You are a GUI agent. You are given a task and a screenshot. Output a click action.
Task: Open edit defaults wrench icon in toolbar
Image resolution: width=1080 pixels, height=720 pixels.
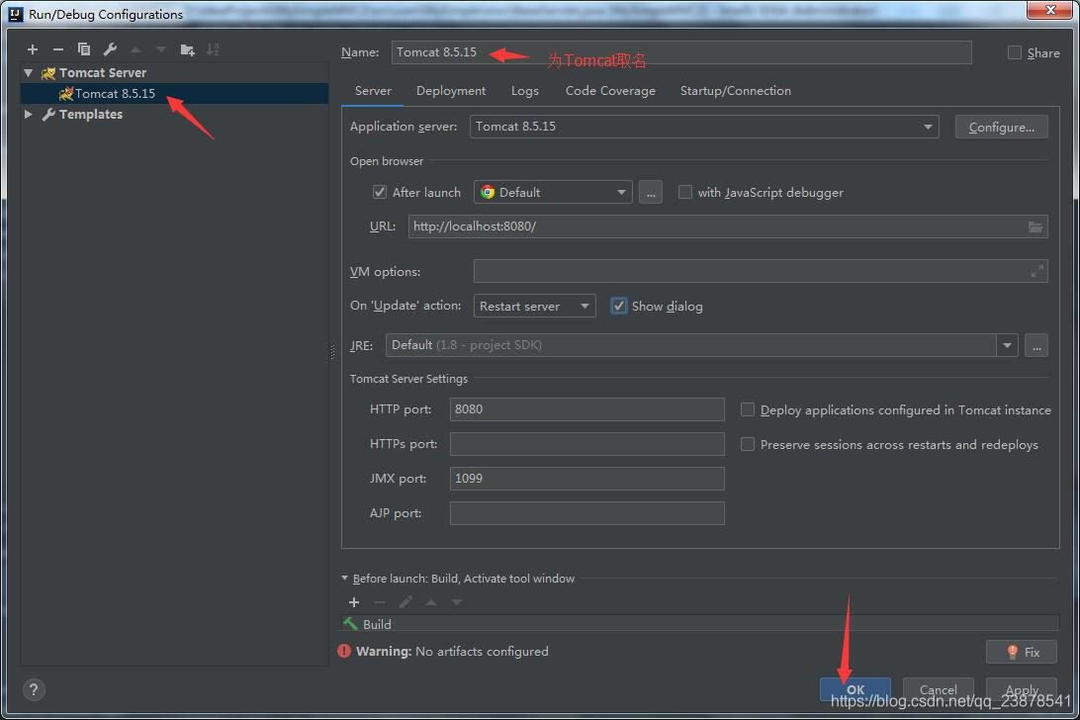[x=110, y=49]
